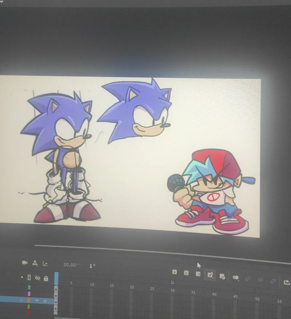This screenshot has width=291, height=319.
Task: Click the pink layer outline color swatch
Action: pos(29,294)
